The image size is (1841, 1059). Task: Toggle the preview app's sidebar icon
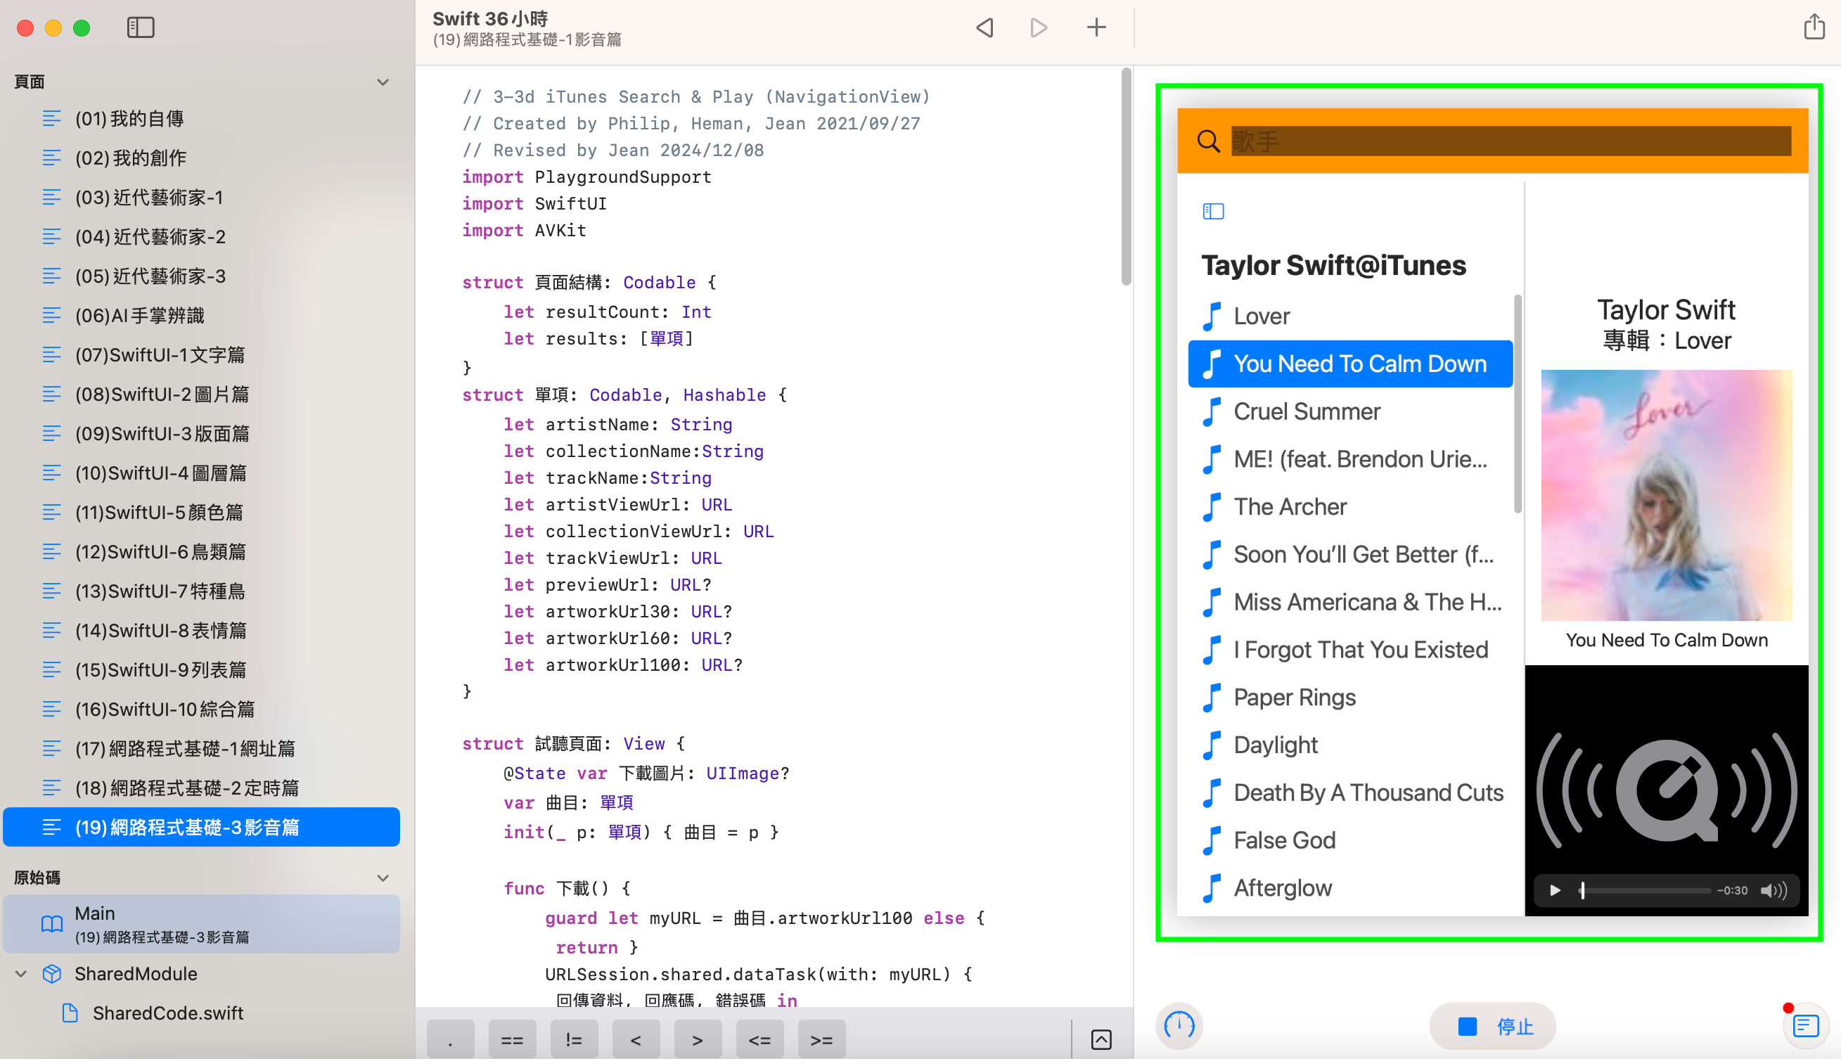tap(1213, 211)
